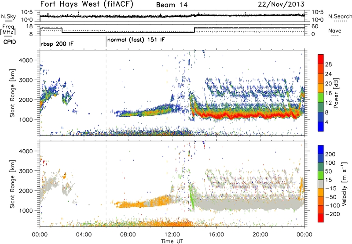Click the '20:00' time axis label
The image size is (352, 244).
[260, 235]
